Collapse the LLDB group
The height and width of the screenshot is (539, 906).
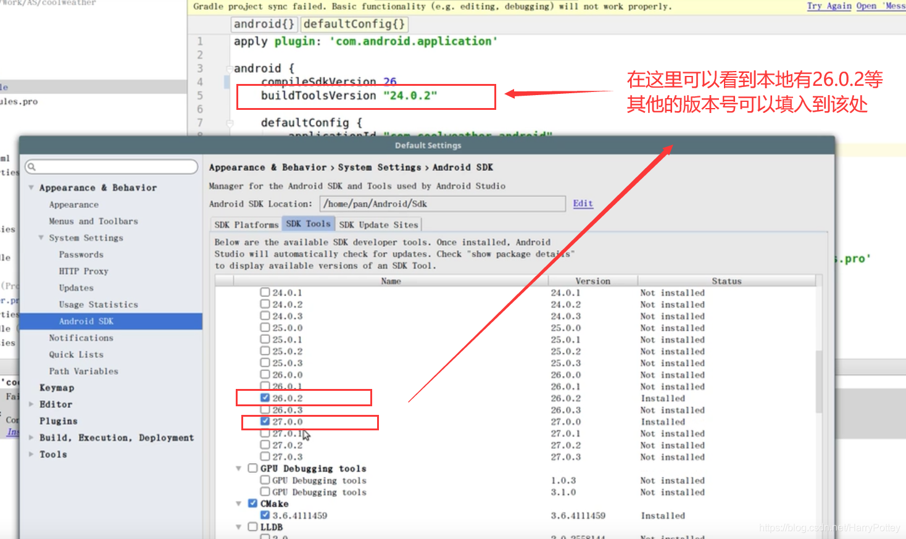tap(239, 527)
